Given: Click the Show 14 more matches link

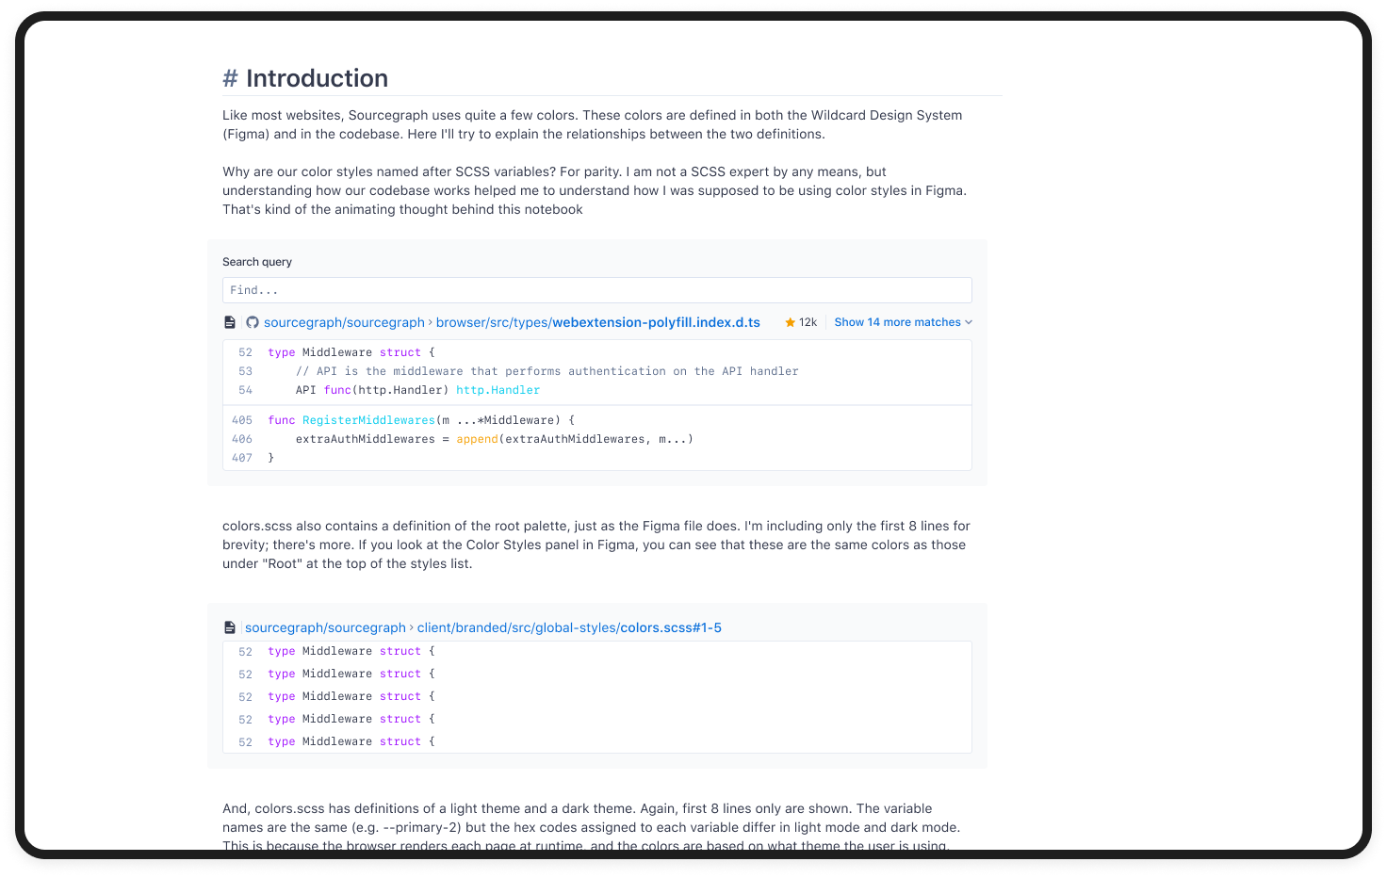Looking at the screenshot, I should point(897,322).
